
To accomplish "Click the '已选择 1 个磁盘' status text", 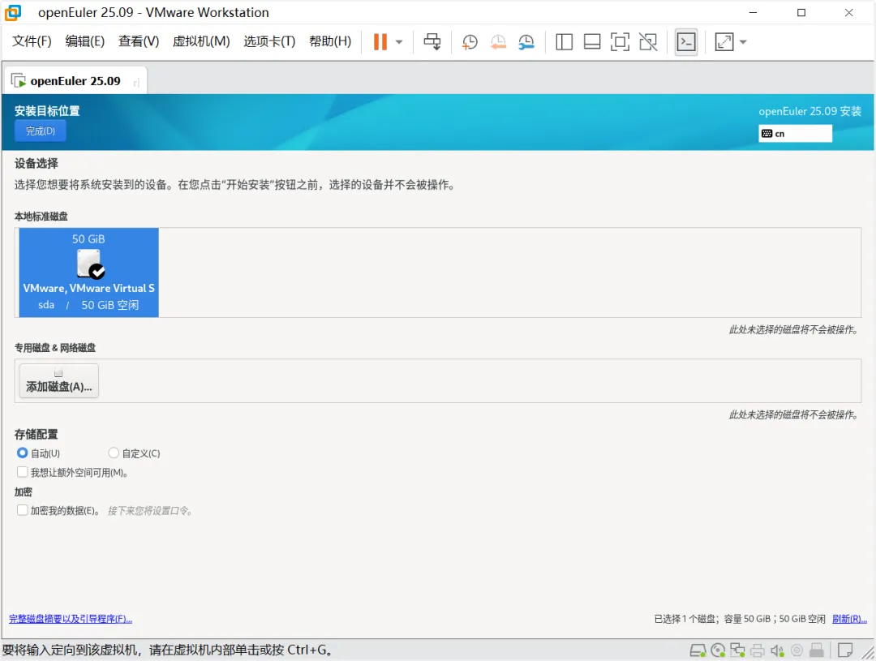I will pyautogui.click(x=686, y=619).
